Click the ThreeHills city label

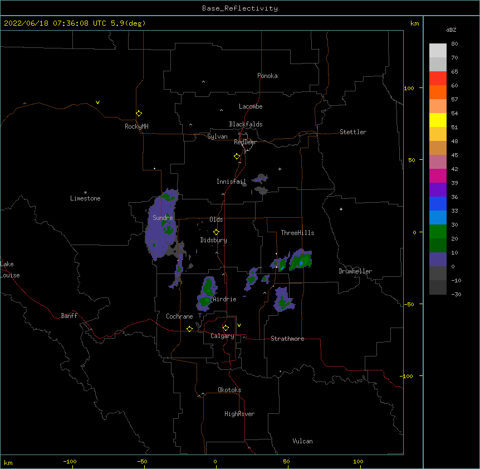click(297, 233)
